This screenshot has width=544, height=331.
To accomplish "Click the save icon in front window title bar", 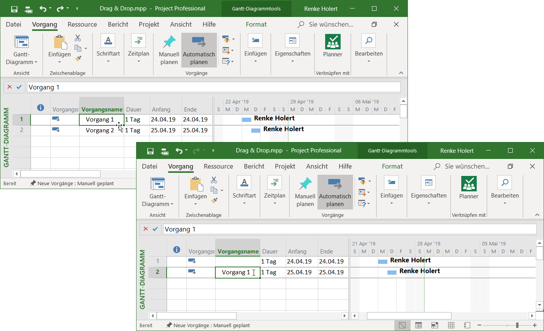I will (x=150, y=151).
